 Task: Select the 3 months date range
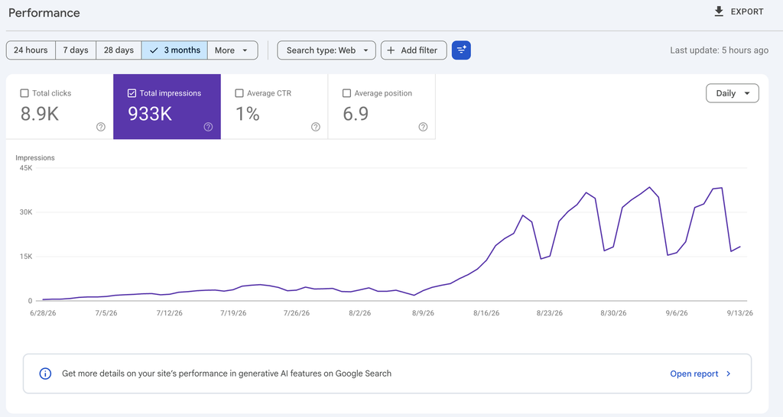[175, 50]
